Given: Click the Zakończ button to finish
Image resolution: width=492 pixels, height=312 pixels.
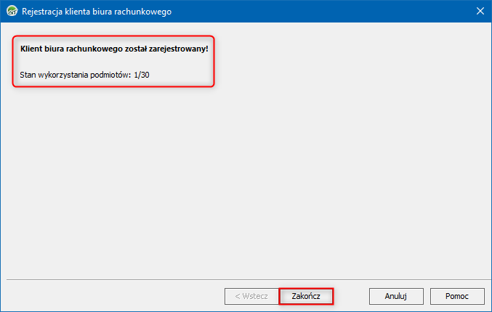Looking at the screenshot, I should click(306, 296).
